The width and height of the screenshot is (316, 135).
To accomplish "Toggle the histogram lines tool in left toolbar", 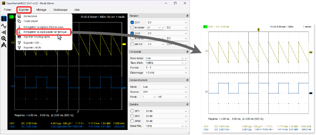I will 4,32.
